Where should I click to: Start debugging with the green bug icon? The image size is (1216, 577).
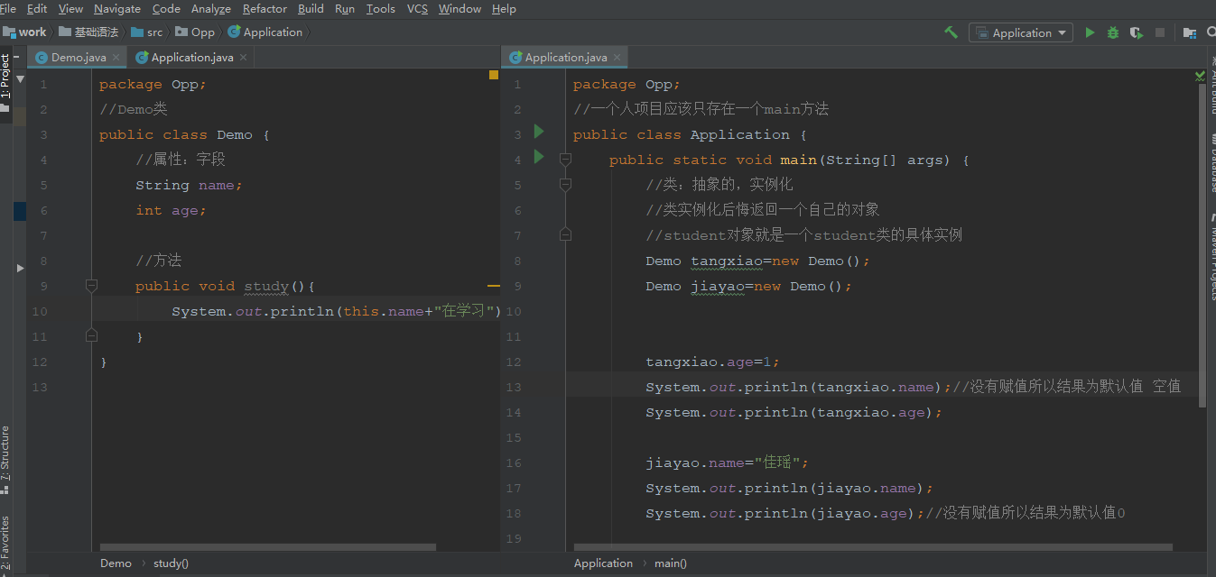(x=1113, y=32)
